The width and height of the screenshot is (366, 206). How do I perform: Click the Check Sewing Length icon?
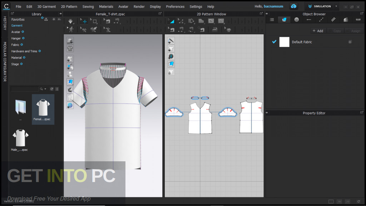tap(201, 29)
